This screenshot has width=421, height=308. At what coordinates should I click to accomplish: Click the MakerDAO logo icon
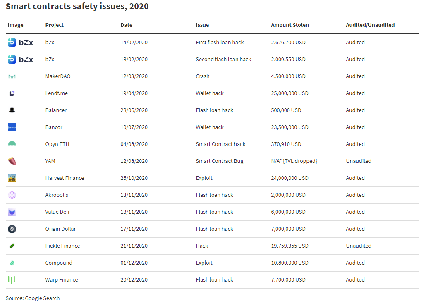[12, 76]
